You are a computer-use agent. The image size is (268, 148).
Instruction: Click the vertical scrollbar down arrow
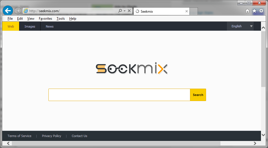[263, 135]
